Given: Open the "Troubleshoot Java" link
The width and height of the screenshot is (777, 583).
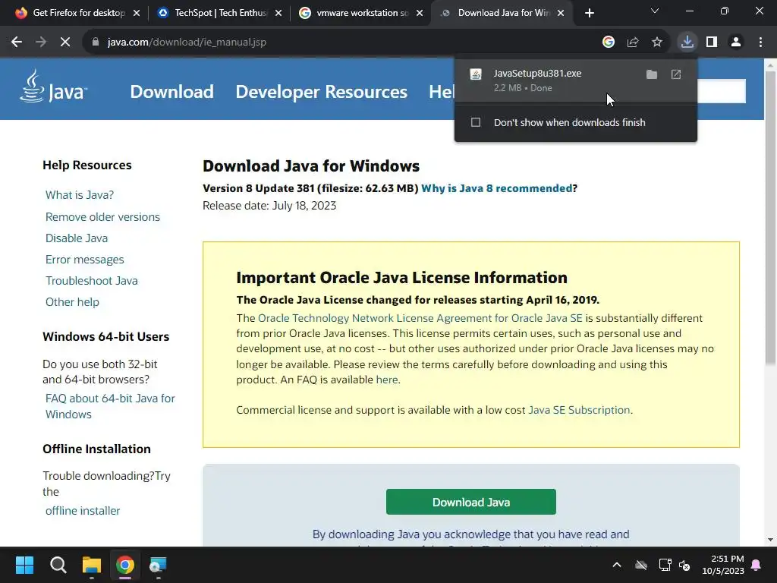Looking at the screenshot, I should click(x=92, y=281).
